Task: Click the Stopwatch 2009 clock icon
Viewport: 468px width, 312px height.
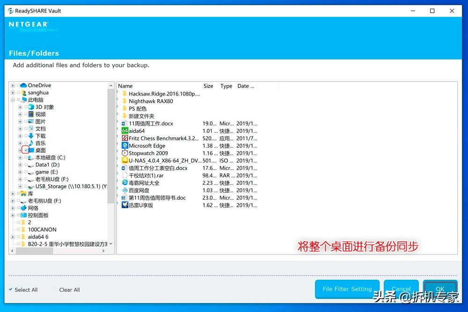Action: point(125,153)
